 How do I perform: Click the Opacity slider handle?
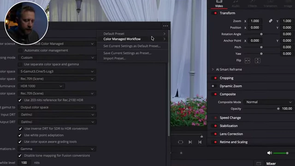coord(278,109)
